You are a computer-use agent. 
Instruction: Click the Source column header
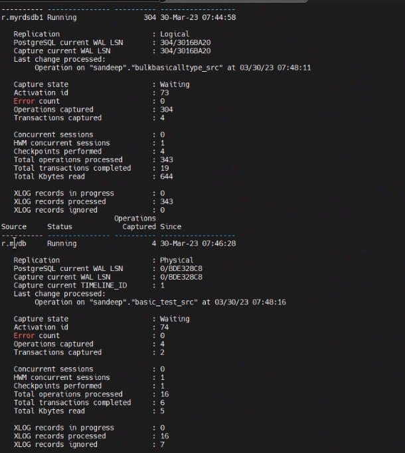pos(14,226)
